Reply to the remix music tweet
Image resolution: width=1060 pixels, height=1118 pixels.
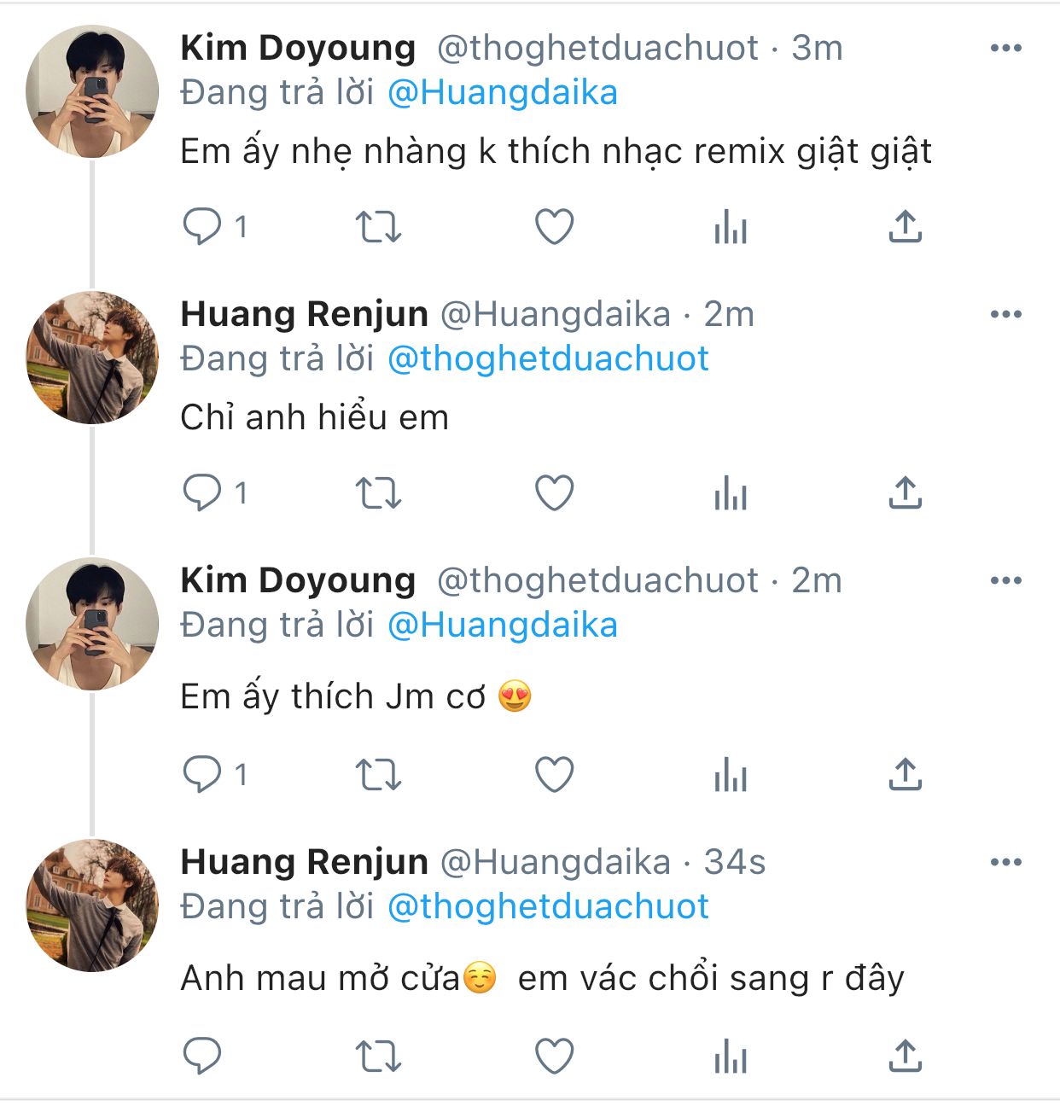click(203, 227)
